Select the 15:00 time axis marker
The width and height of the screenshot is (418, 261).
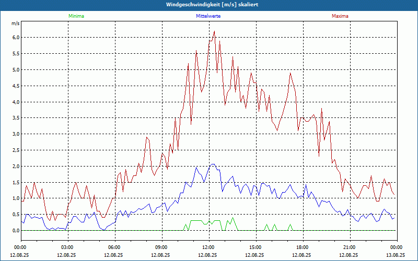[256, 247]
